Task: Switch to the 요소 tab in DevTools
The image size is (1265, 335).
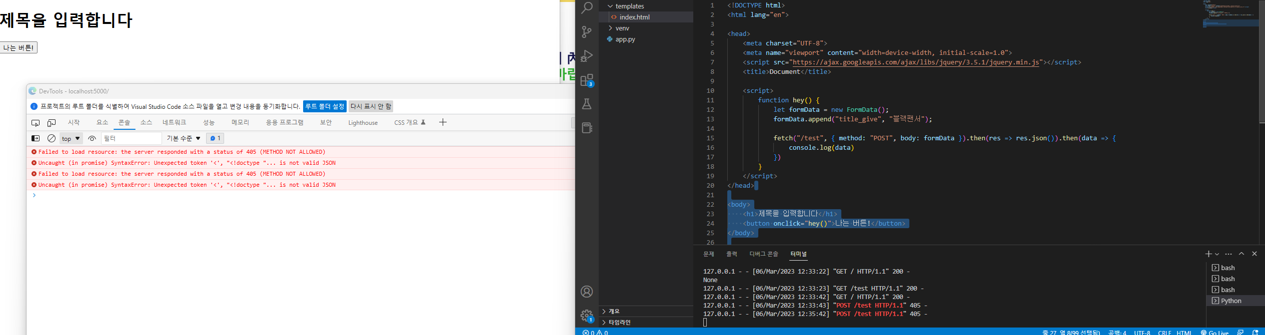Action: (103, 122)
